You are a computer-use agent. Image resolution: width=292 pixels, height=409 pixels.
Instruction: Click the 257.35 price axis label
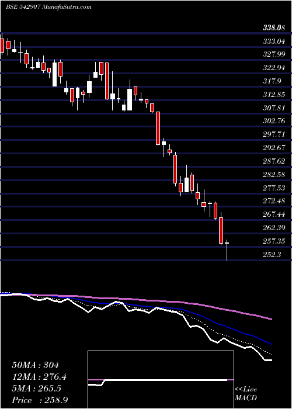pyautogui.click(x=274, y=241)
